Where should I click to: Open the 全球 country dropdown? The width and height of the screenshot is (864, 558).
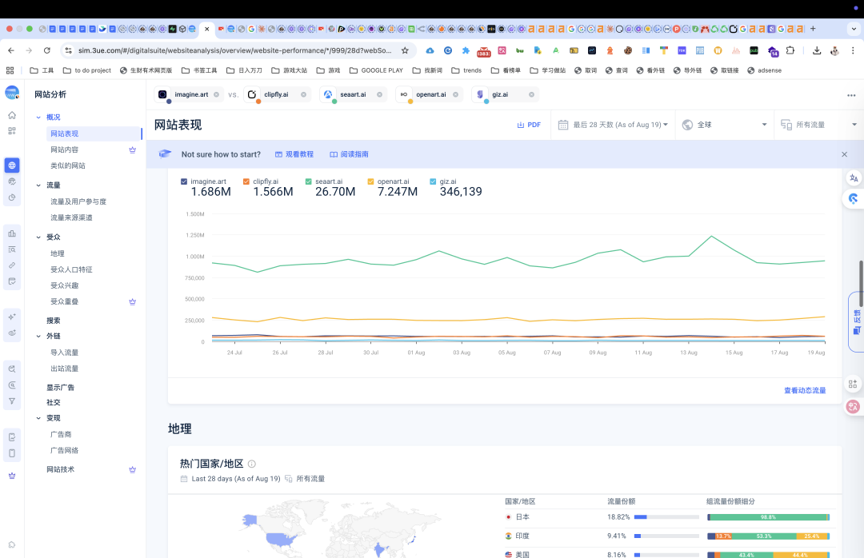pyautogui.click(x=725, y=125)
